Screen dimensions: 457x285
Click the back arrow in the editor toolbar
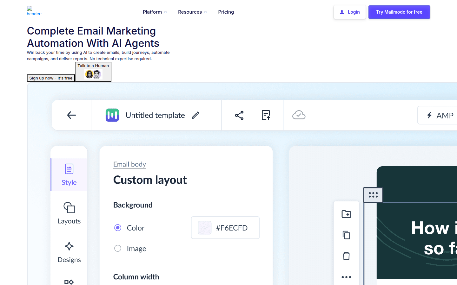pyautogui.click(x=71, y=115)
